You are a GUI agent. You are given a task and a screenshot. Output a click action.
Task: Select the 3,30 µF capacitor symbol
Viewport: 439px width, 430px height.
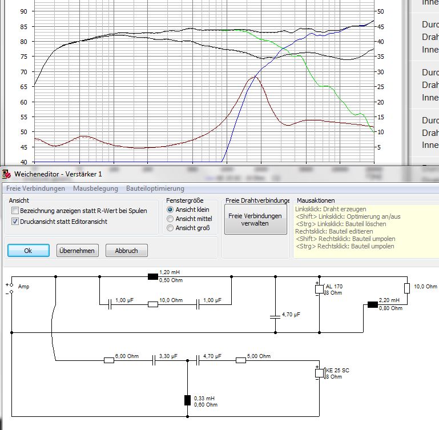pos(154,360)
